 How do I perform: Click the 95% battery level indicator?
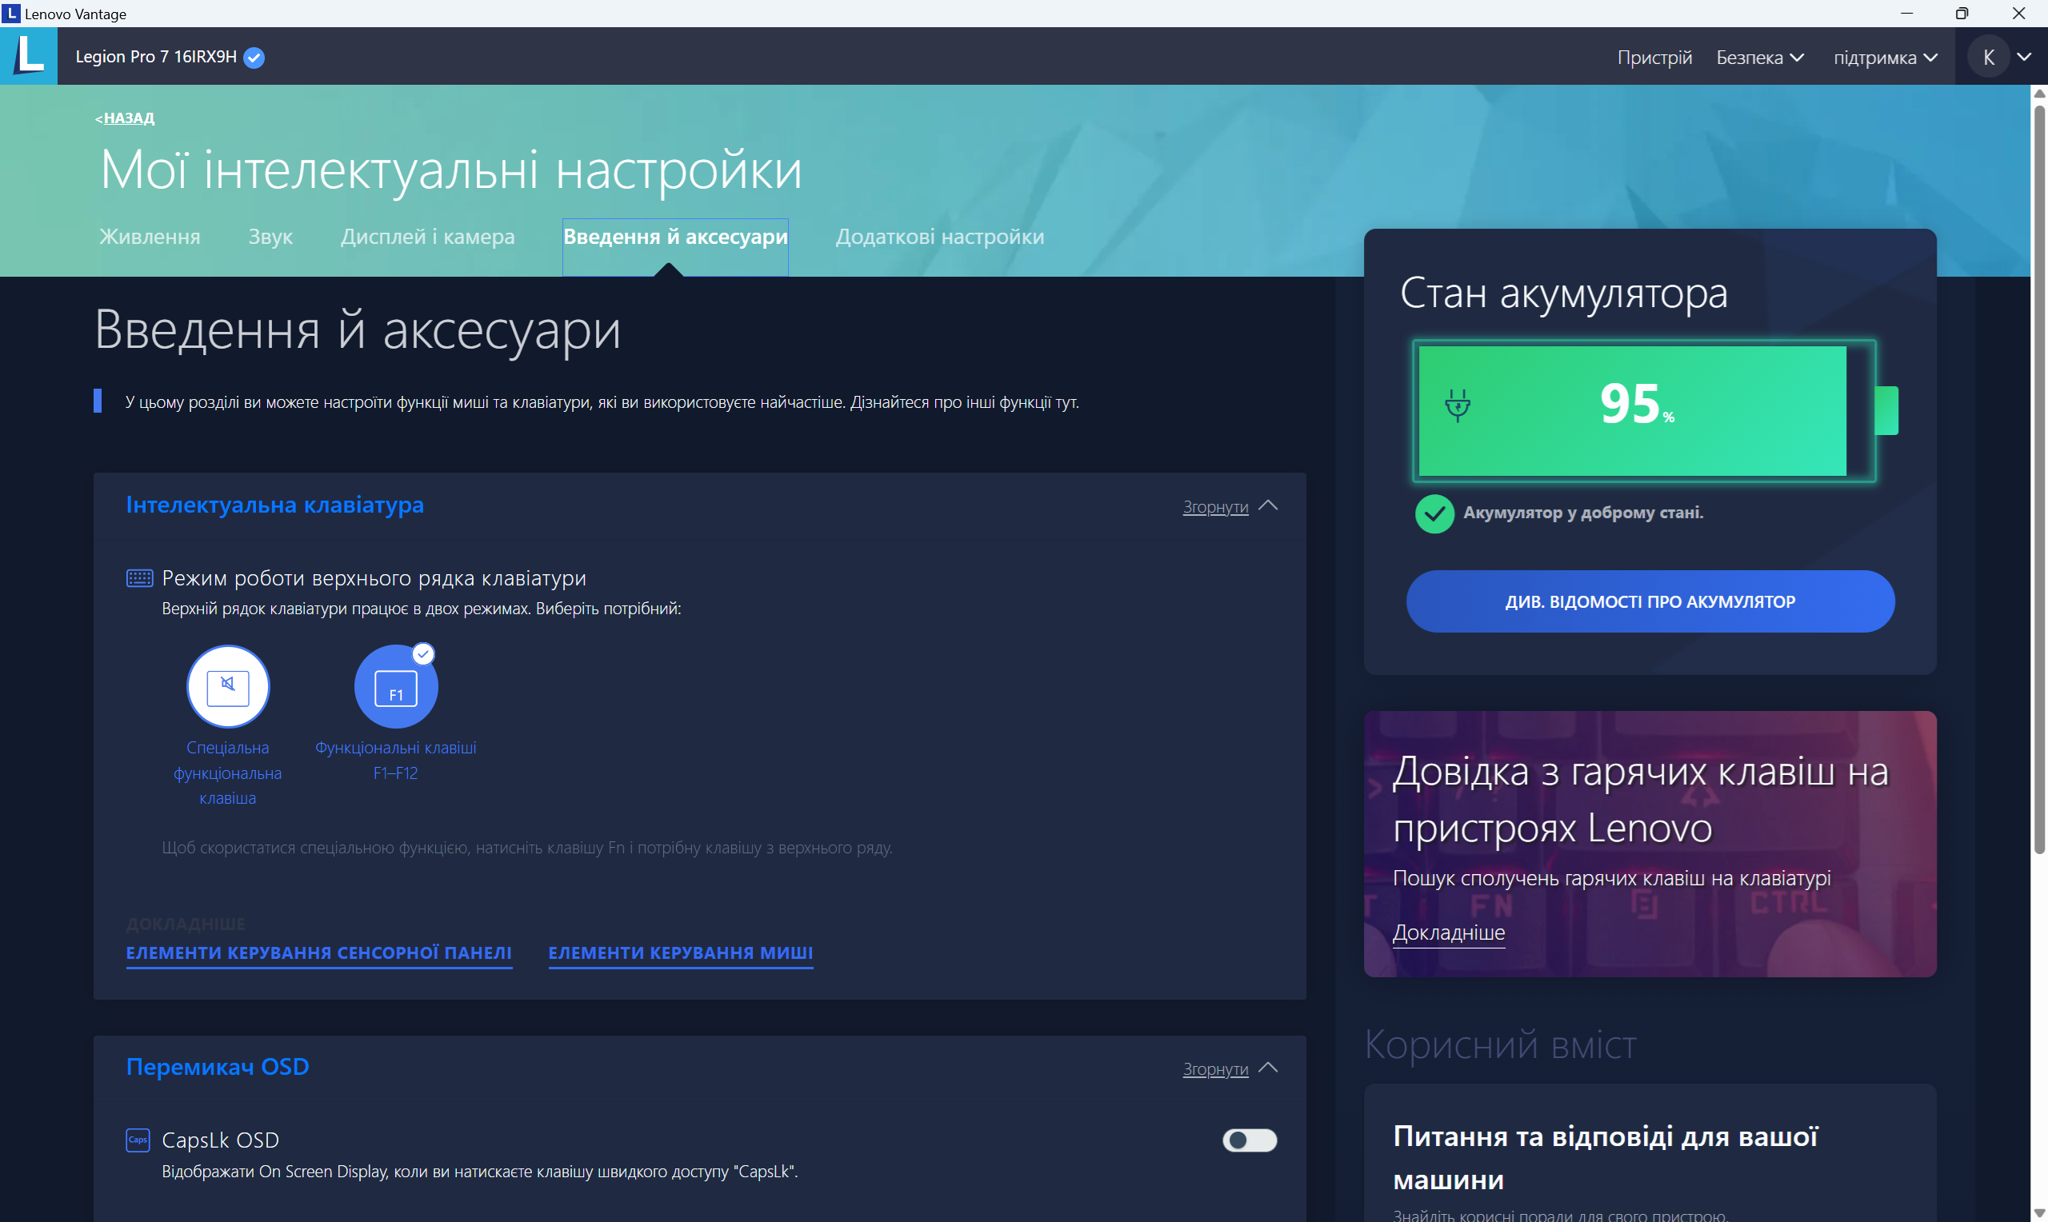pyautogui.click(x=1645, y=411)
